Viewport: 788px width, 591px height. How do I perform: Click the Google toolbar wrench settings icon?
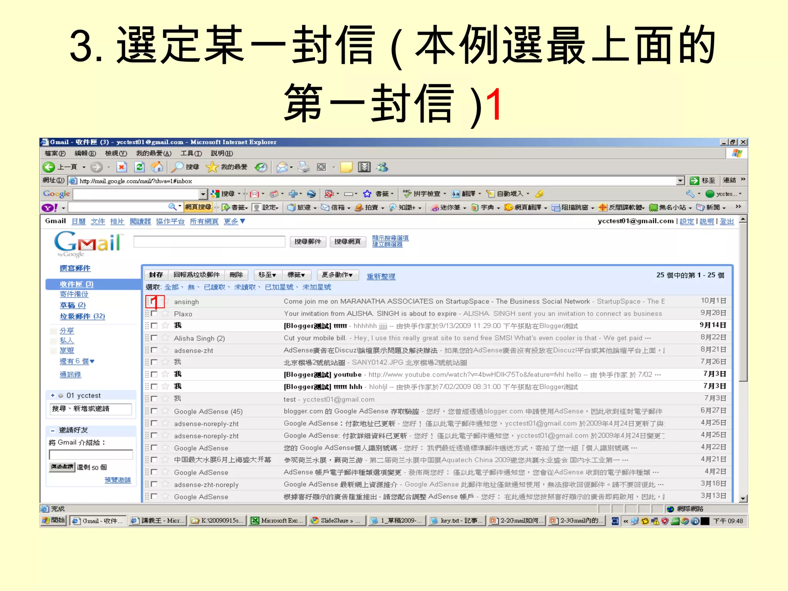coord(690,194)
